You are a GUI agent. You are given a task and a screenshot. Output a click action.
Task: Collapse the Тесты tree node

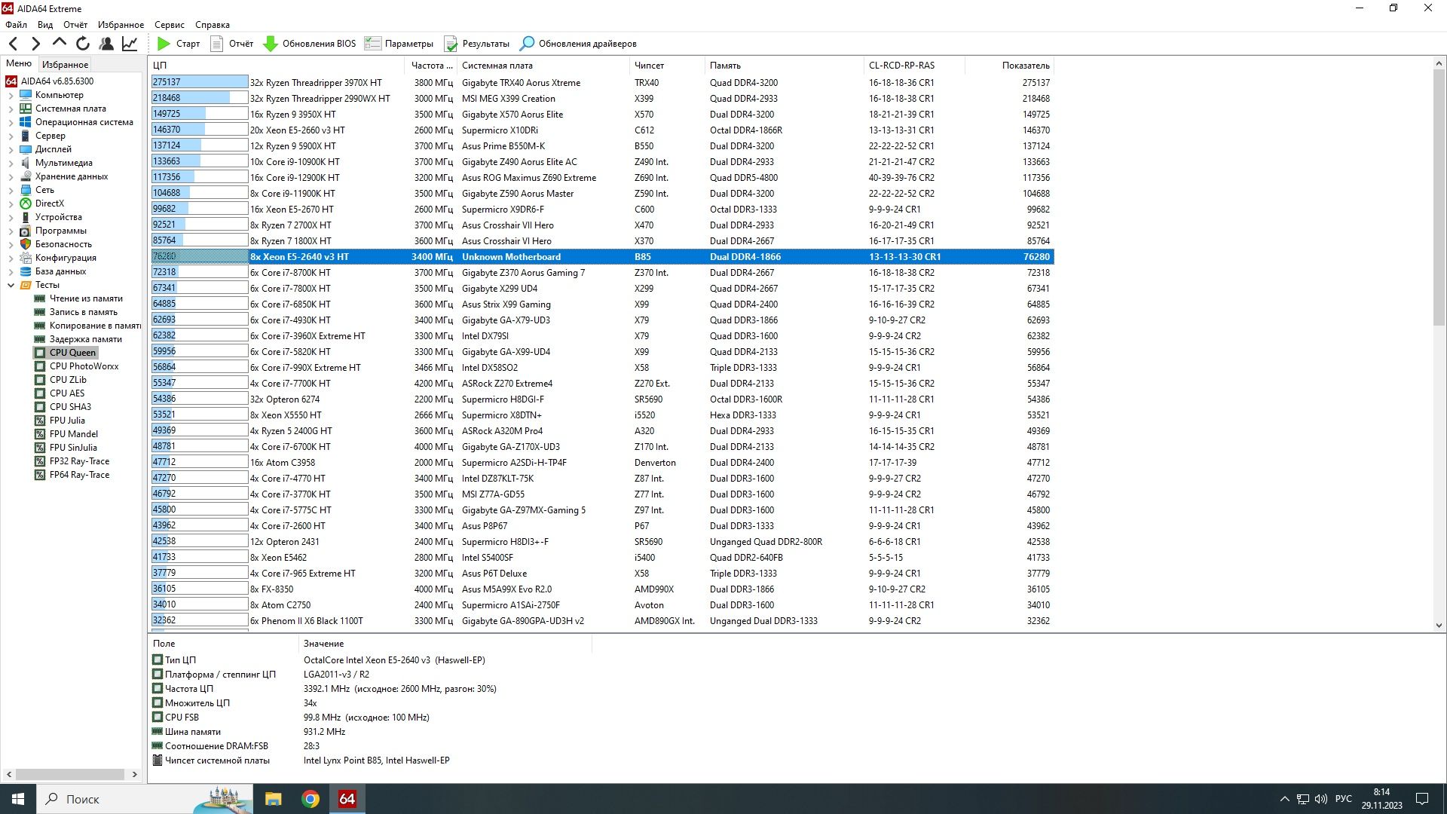pos(11,285)
